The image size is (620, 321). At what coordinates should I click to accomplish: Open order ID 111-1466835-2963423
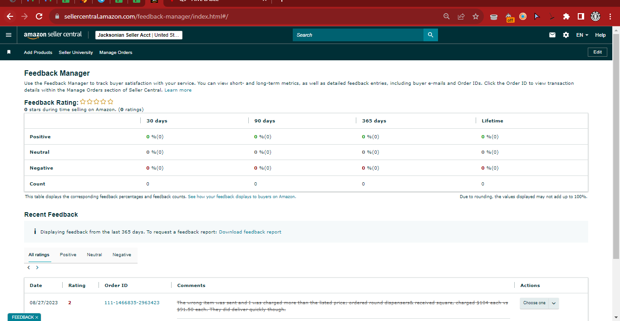[x=132, y=303]
